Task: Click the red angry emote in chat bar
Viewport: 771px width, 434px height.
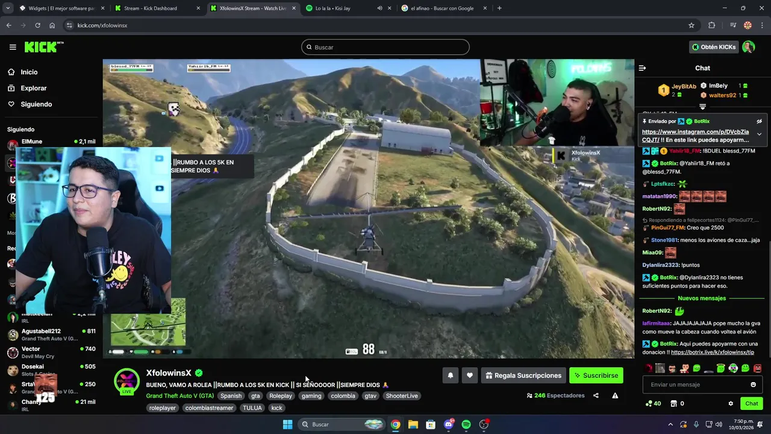Action: coord(758,368)
